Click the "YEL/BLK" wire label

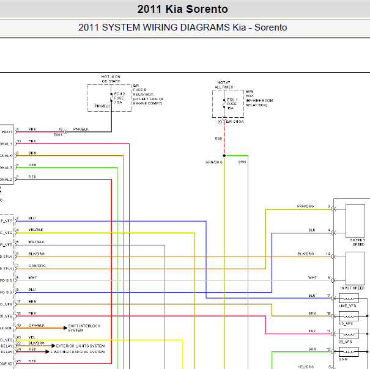pos(36,230)
